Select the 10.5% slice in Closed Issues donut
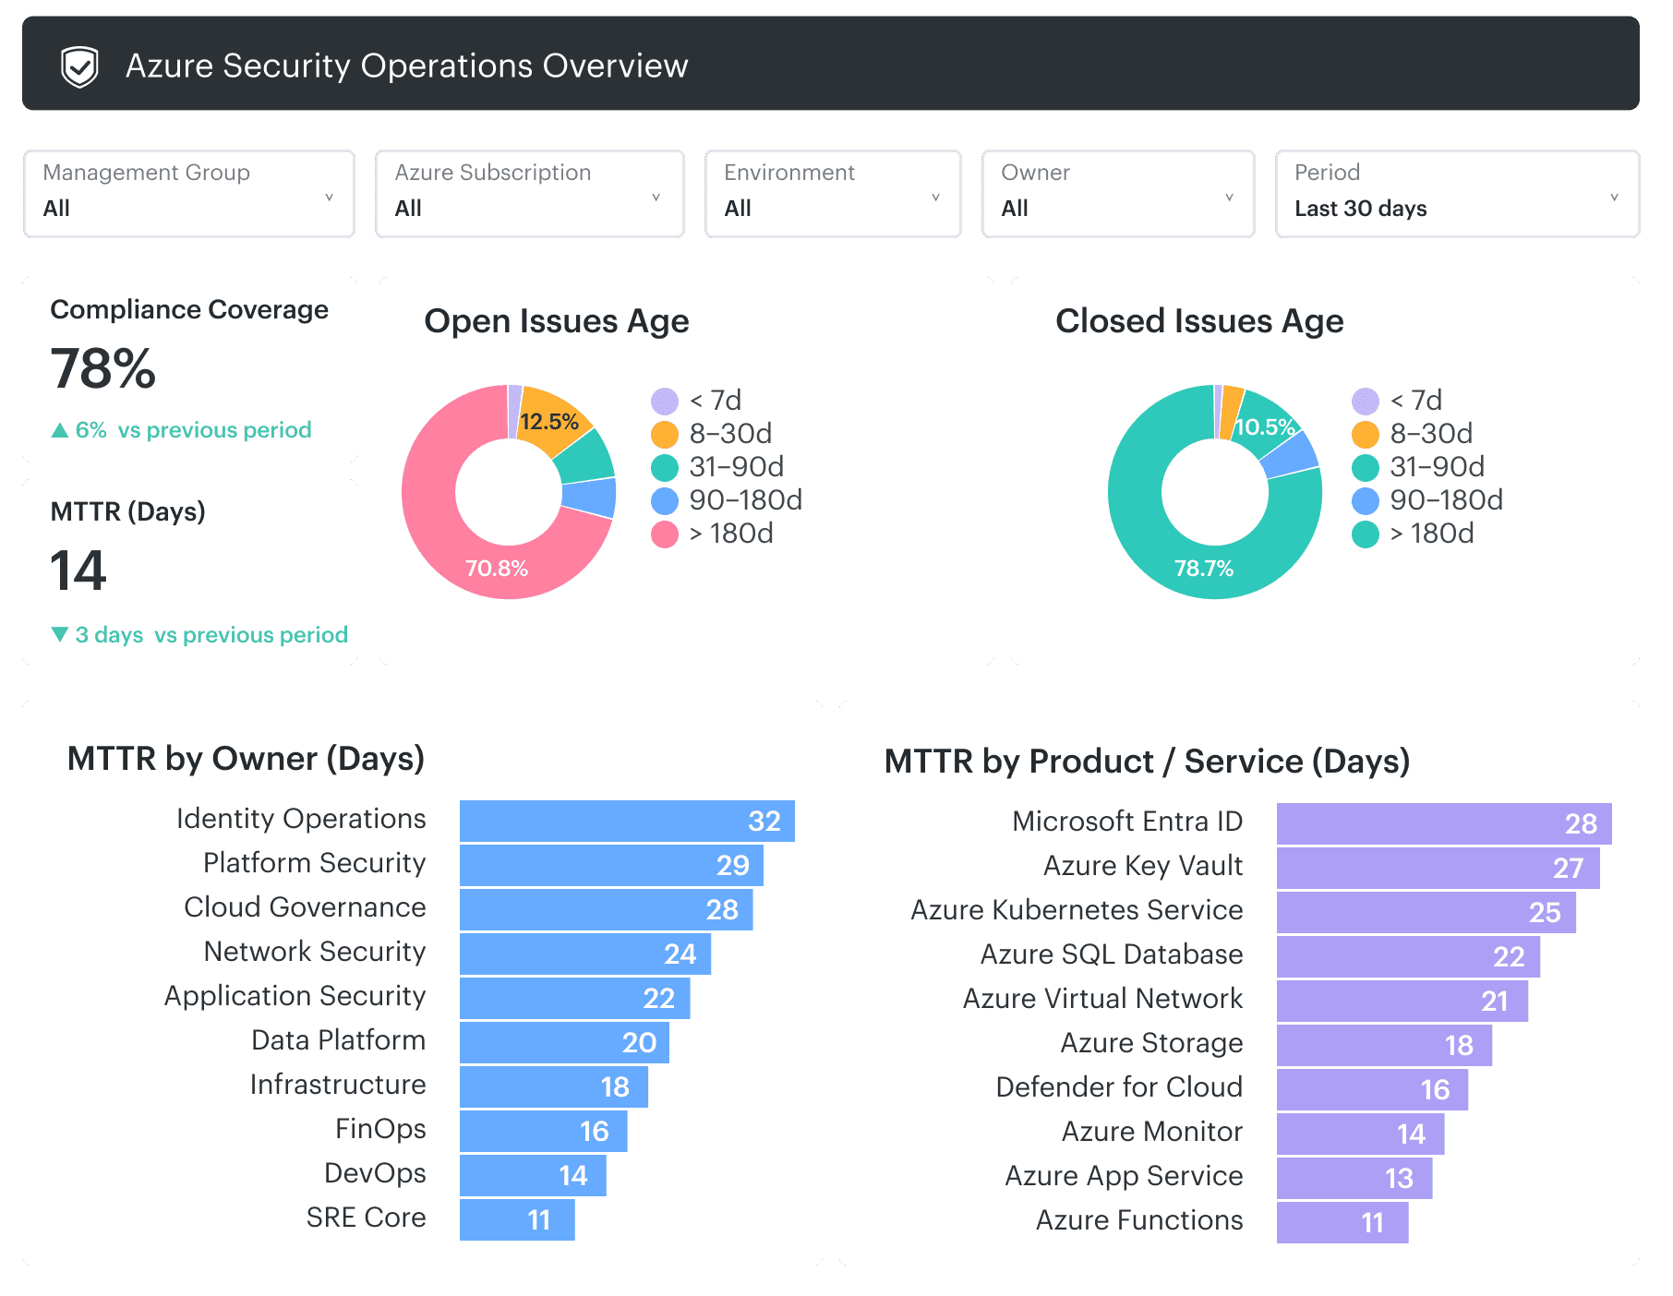 tap(1267, 426)
